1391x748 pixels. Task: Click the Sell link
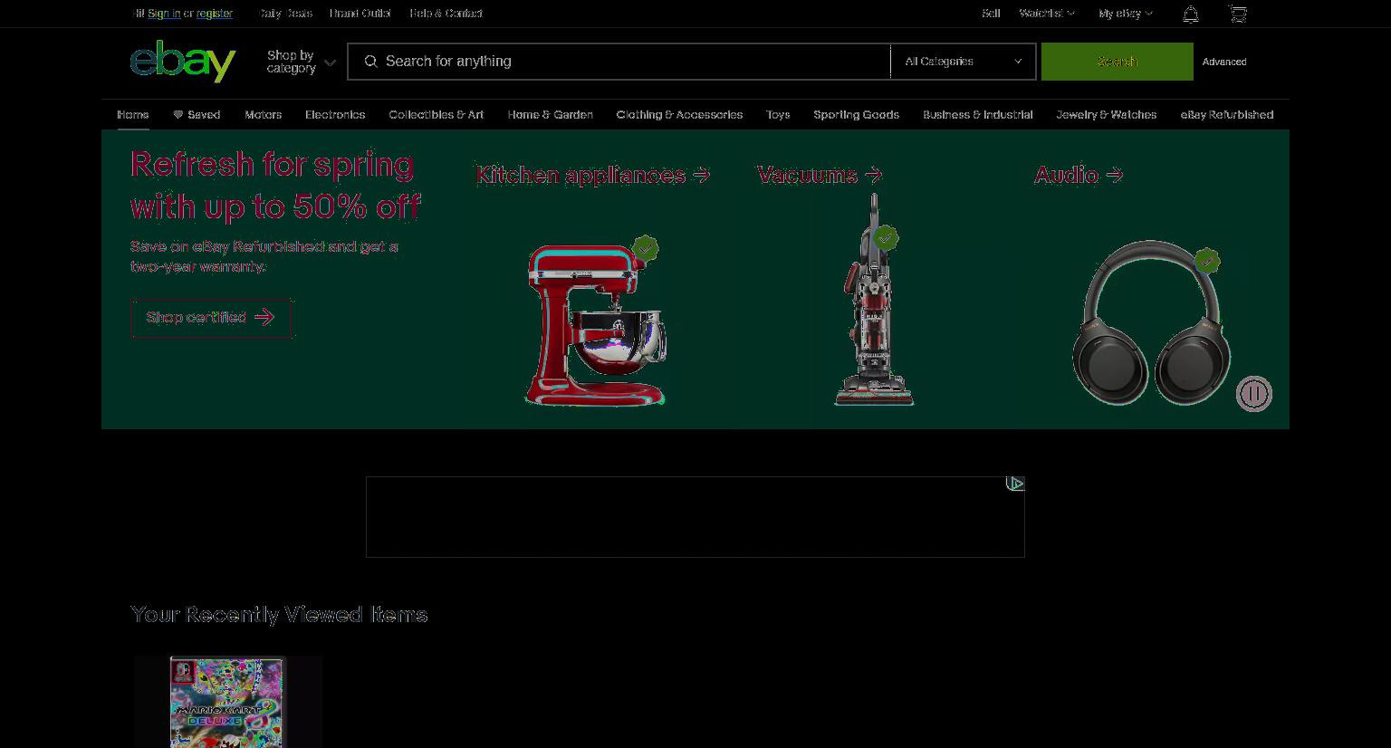(x=991, y=14)
